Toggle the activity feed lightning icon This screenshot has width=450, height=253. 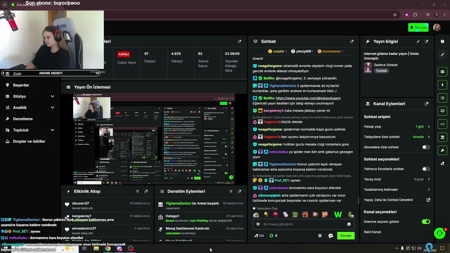click(442, 85)
